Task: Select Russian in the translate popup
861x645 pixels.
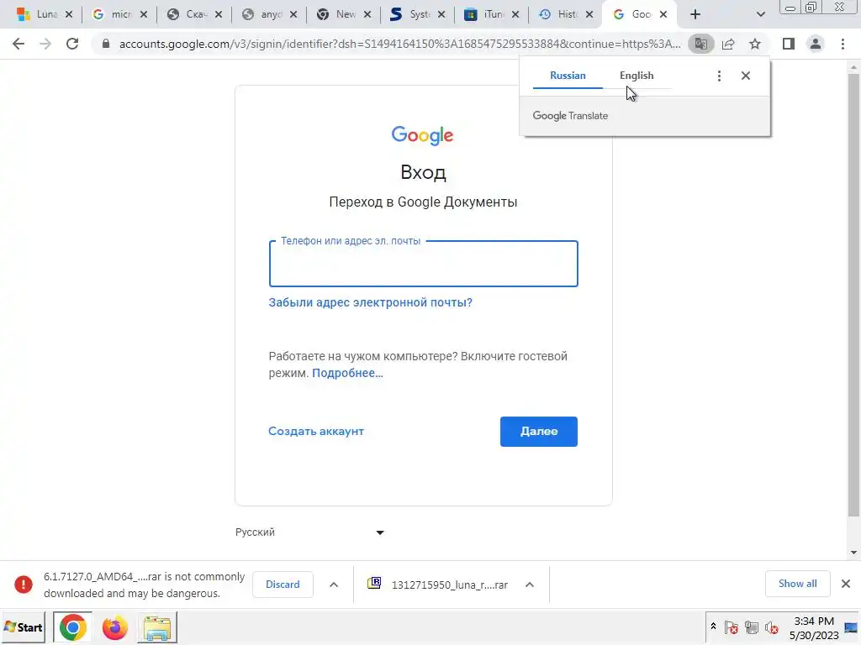Action: [568, 76]
